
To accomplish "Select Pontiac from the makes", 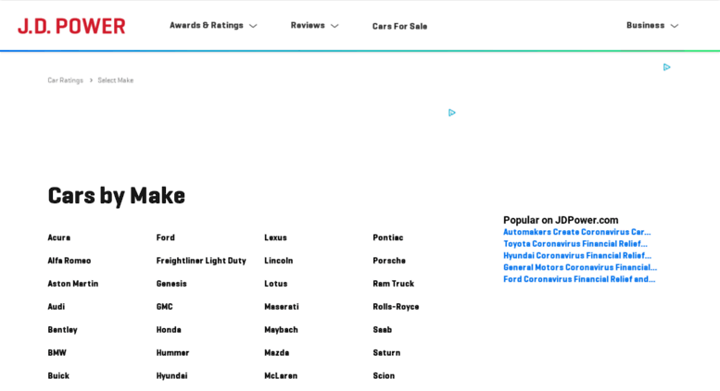I will [x=388, y=238].
